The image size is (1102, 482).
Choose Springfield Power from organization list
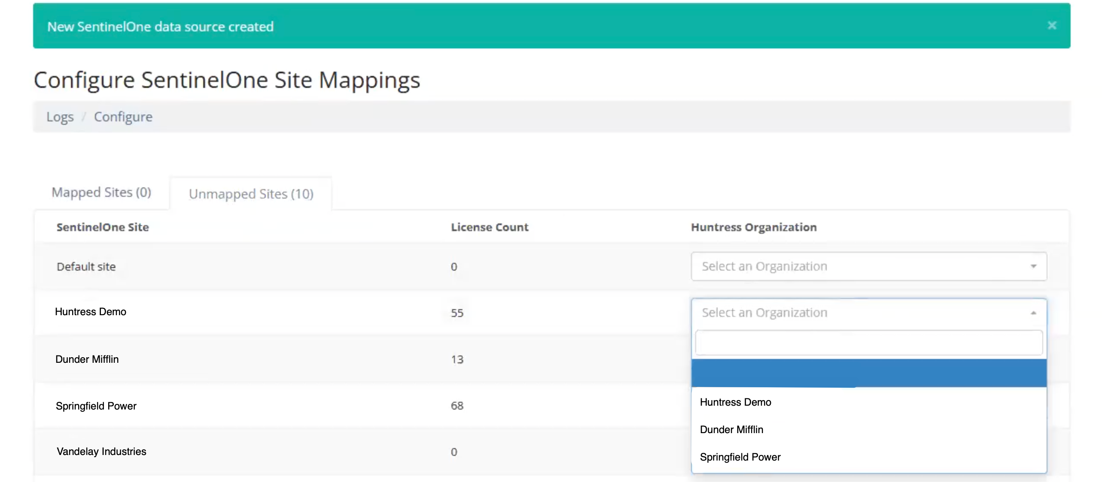pos(869,457)
